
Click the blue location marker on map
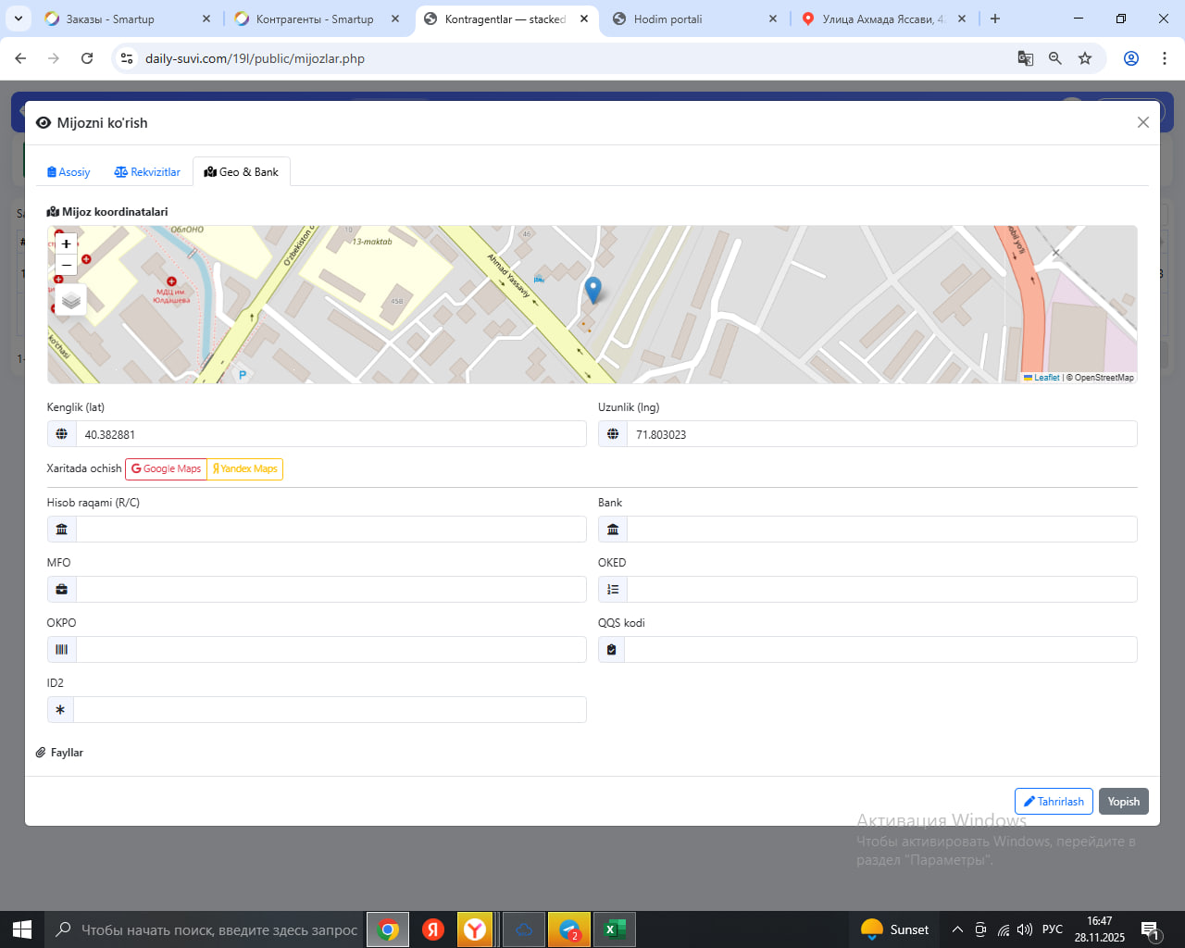click(x=593, y=290)
